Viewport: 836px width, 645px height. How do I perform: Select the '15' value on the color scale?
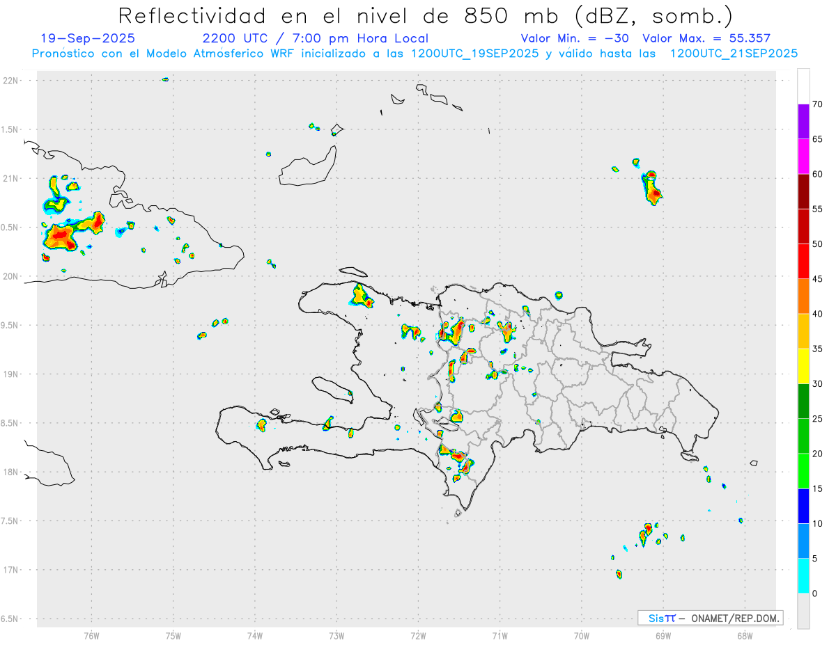(818, 488)
